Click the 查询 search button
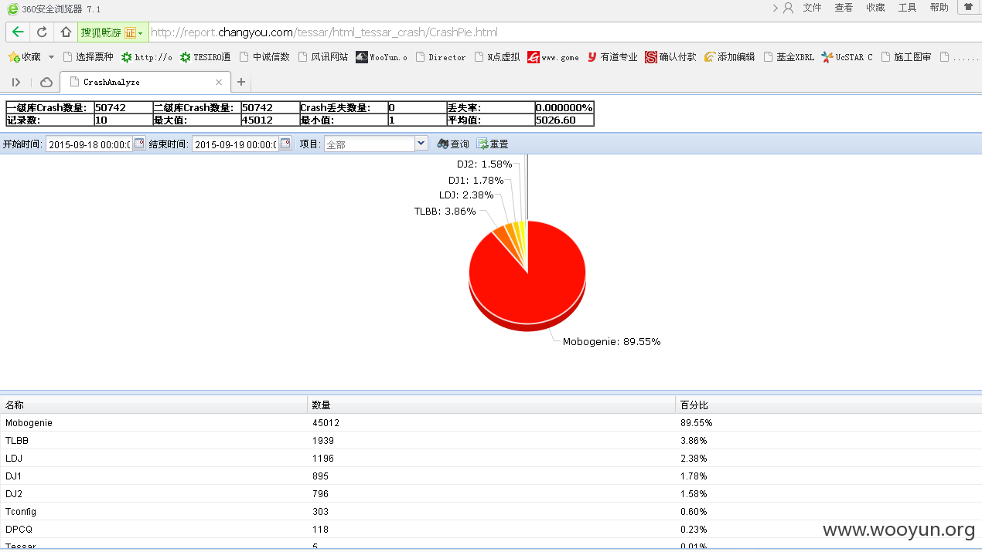This screenshot has height=552, width=982. pyautogui.click(x=453, y=144)
